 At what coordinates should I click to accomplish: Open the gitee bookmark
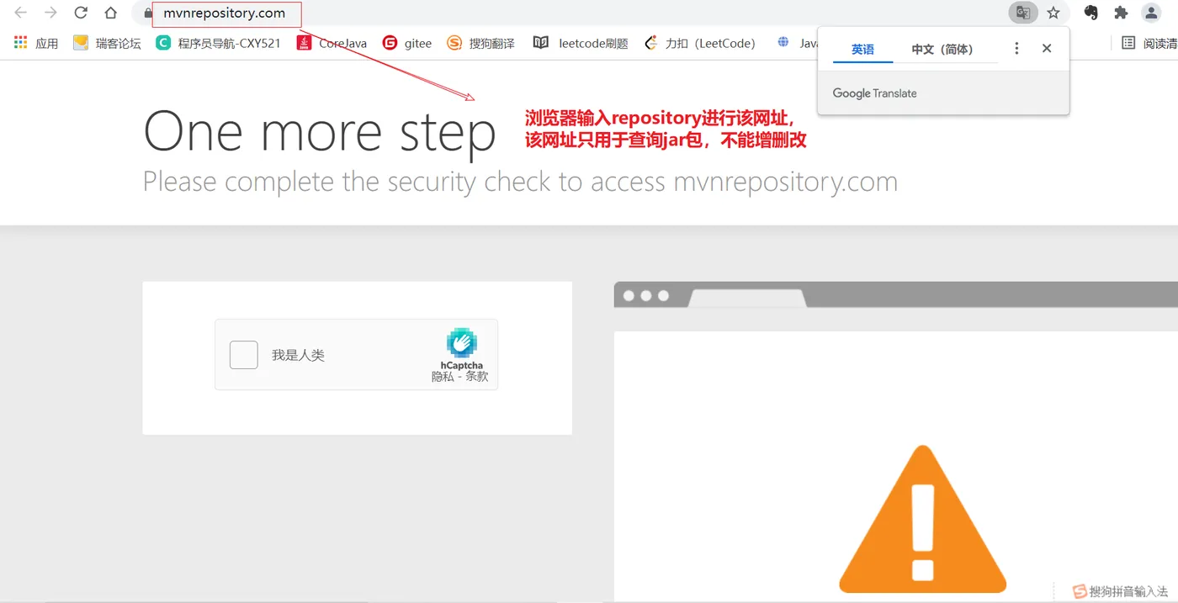click(407, 43)
